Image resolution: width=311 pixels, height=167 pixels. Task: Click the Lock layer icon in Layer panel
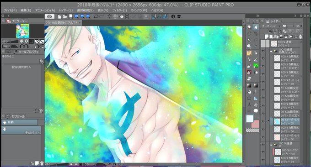[x=279, y=31]
